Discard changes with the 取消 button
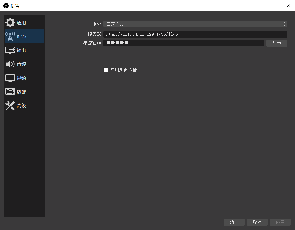The width and height of the screenshot is (295, 230). 257,222
